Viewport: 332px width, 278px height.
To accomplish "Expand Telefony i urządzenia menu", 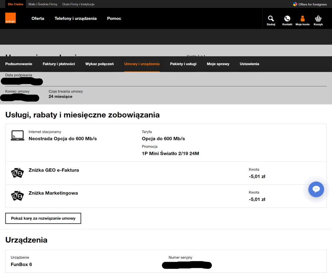I will coord(75,19).
